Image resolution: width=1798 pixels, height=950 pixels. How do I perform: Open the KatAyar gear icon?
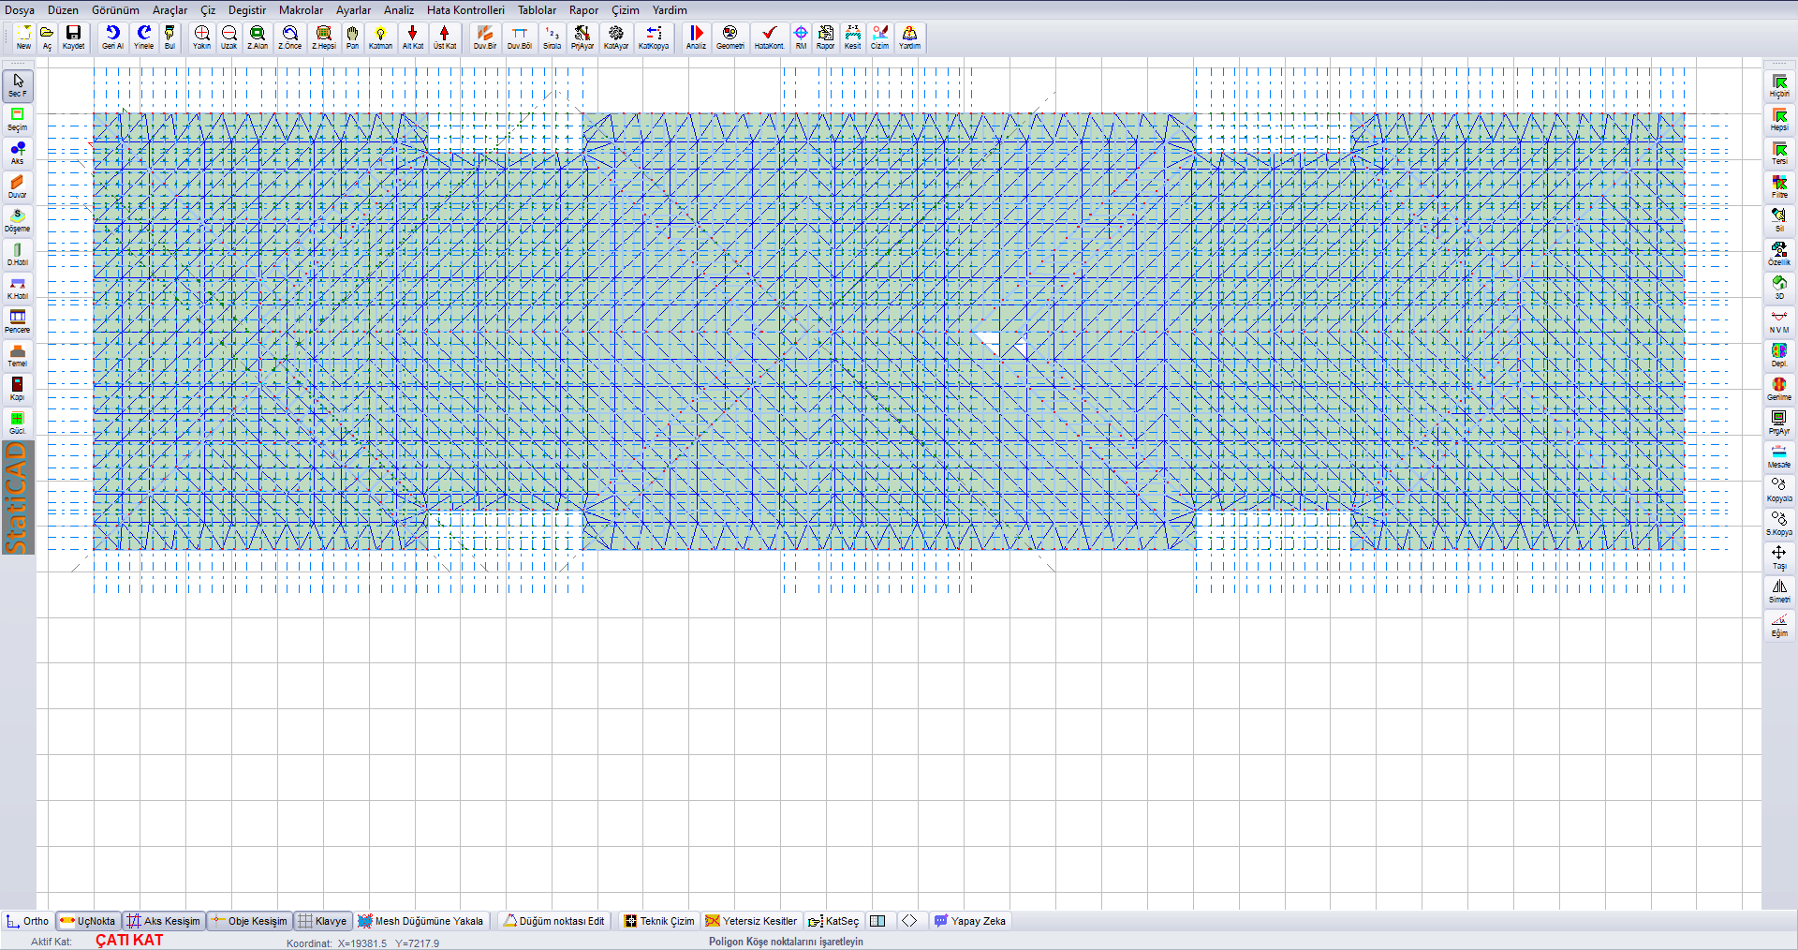[x=616, y=37]
